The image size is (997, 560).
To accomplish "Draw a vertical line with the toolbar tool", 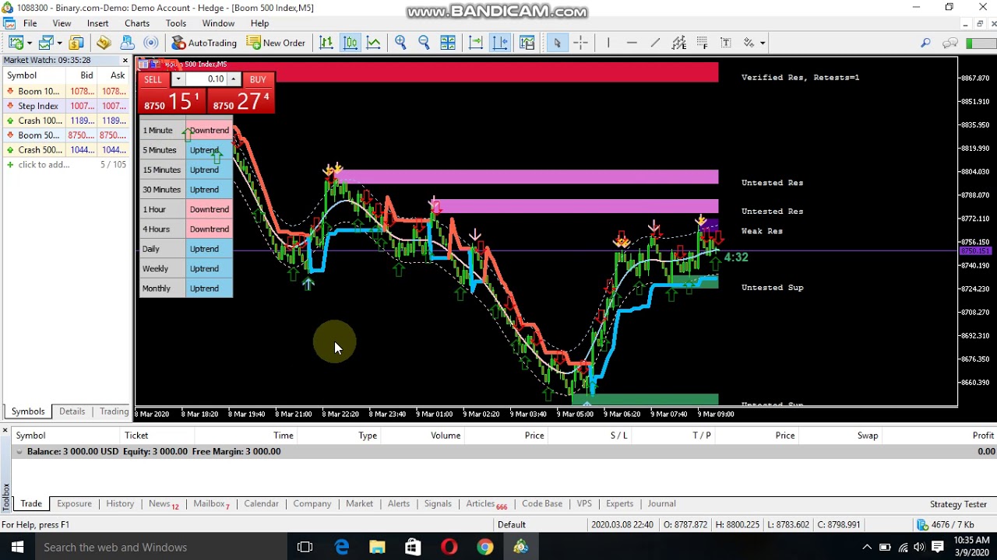I will click(x=608, y=43).
